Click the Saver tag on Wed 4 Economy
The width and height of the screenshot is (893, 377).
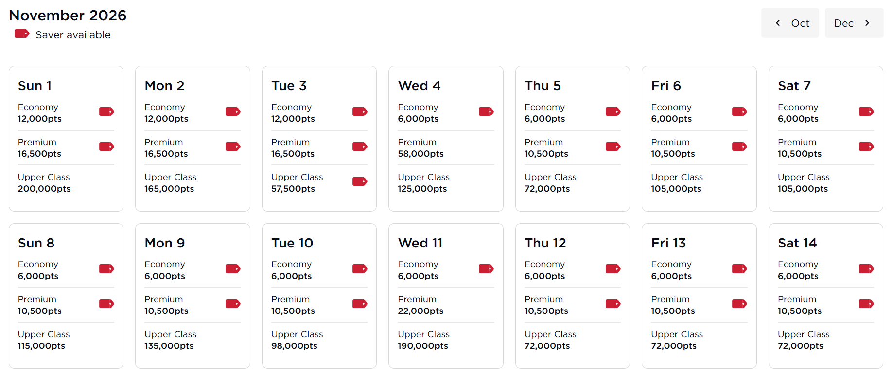[x=486, y=112]
